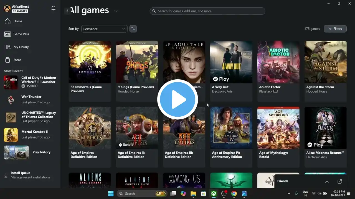The height and width of the screenshot is (199, 355).
Task: Open the Xbox app in taskbar
Action: [x=214, y=194]
